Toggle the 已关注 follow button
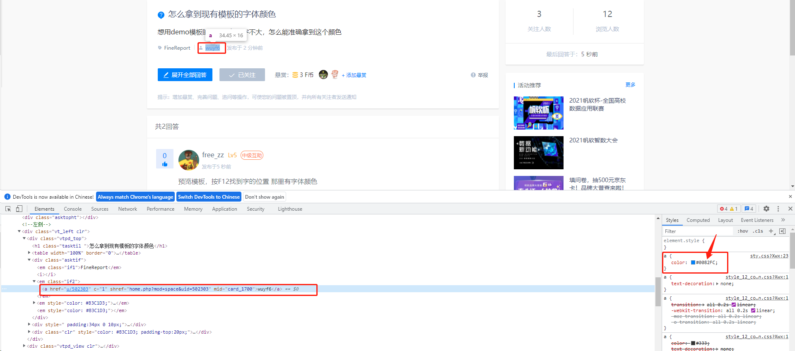 [242, 75]
